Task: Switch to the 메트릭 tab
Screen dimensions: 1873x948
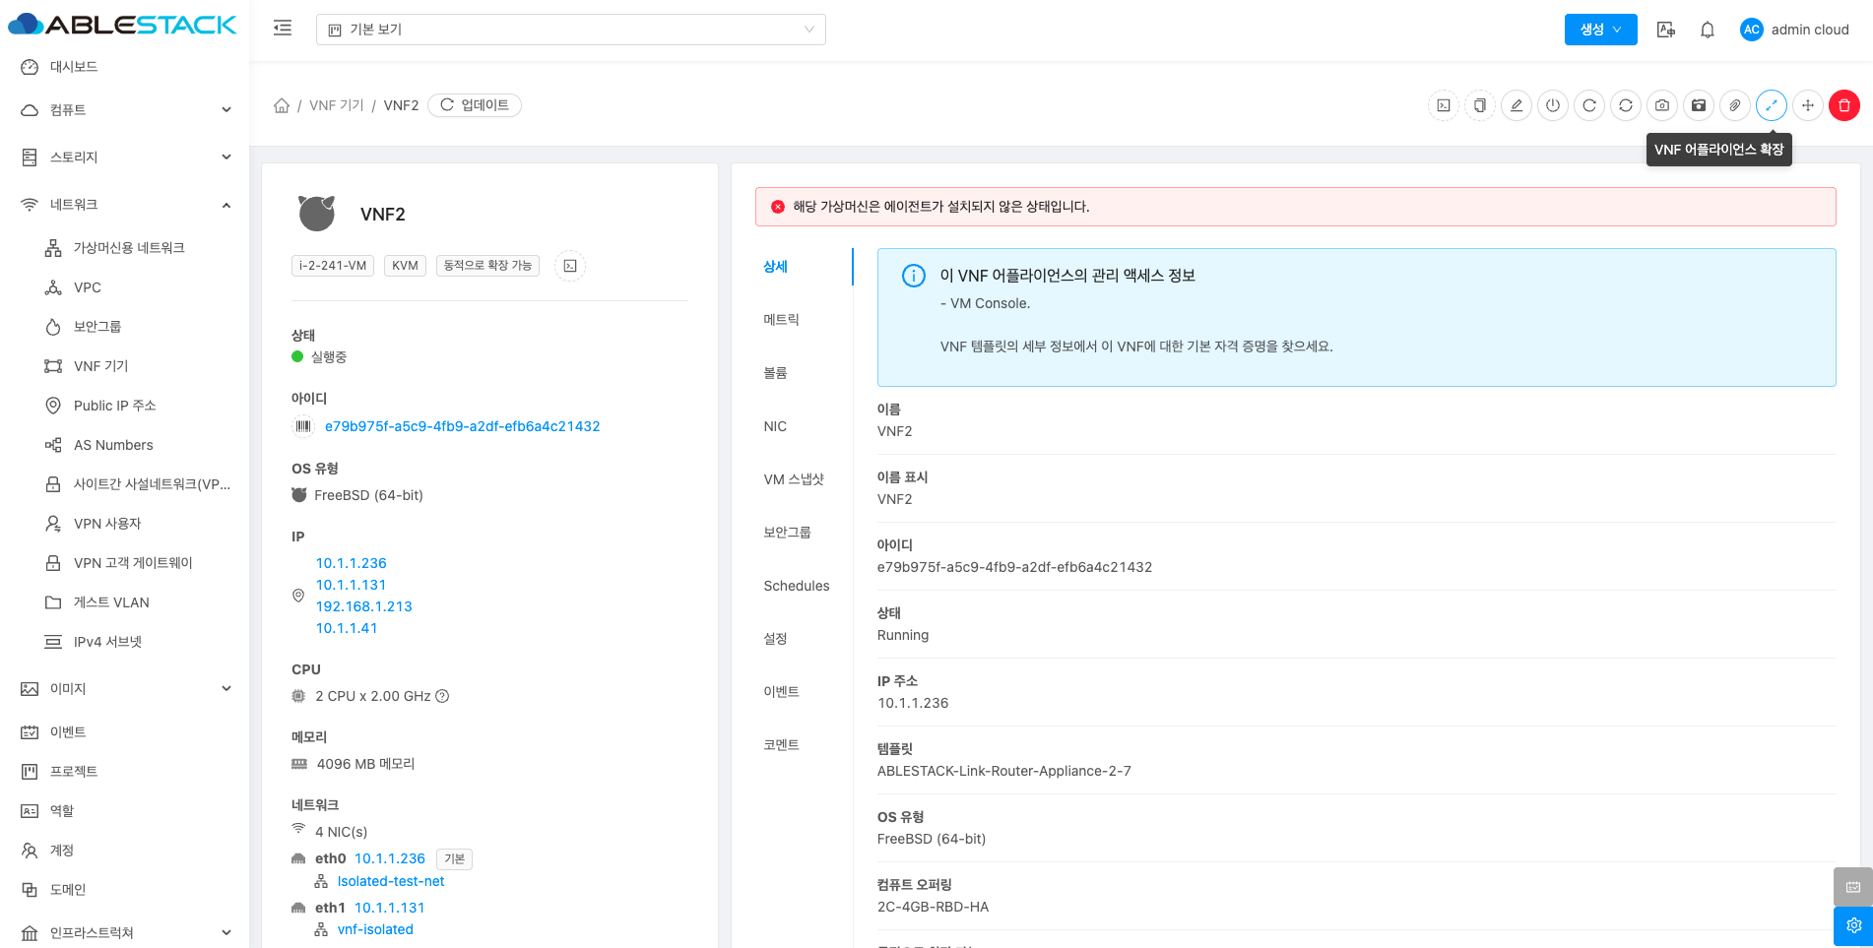Action: [x=781, y=320]
